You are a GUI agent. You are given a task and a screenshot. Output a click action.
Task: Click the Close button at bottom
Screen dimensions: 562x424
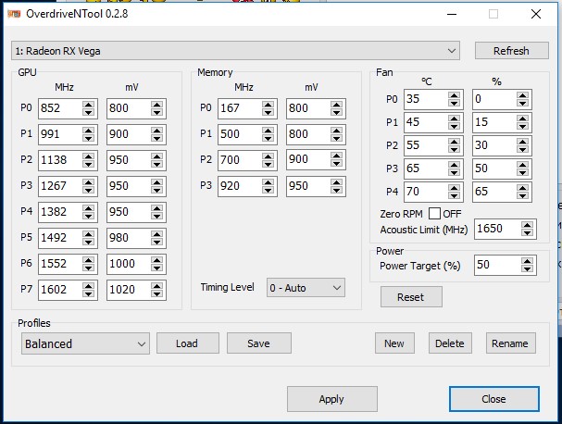[493, 399]
